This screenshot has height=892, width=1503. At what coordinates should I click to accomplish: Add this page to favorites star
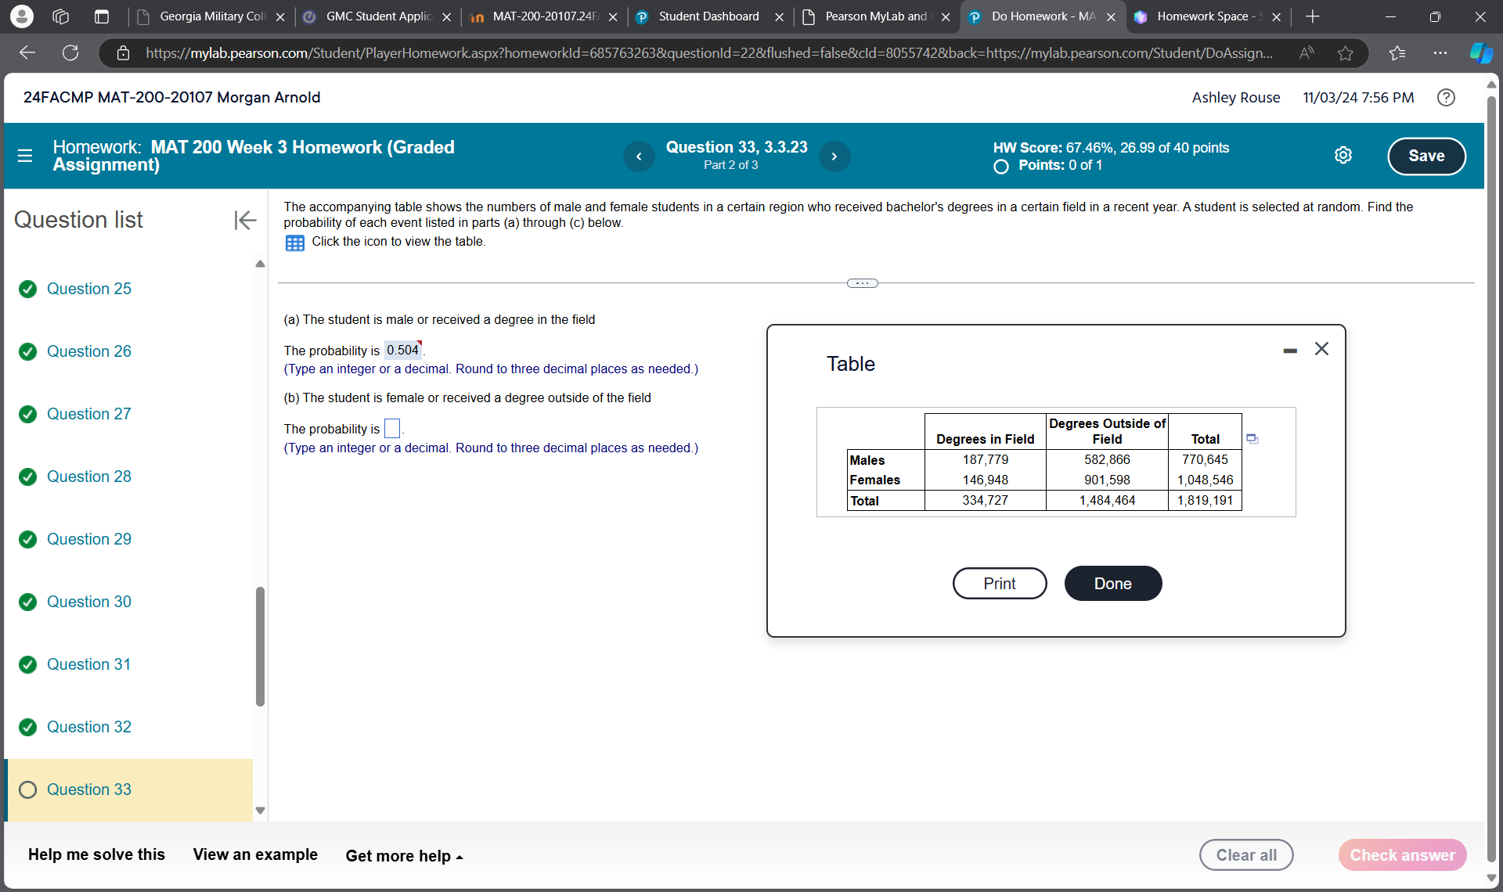[x=1346, y=53]
